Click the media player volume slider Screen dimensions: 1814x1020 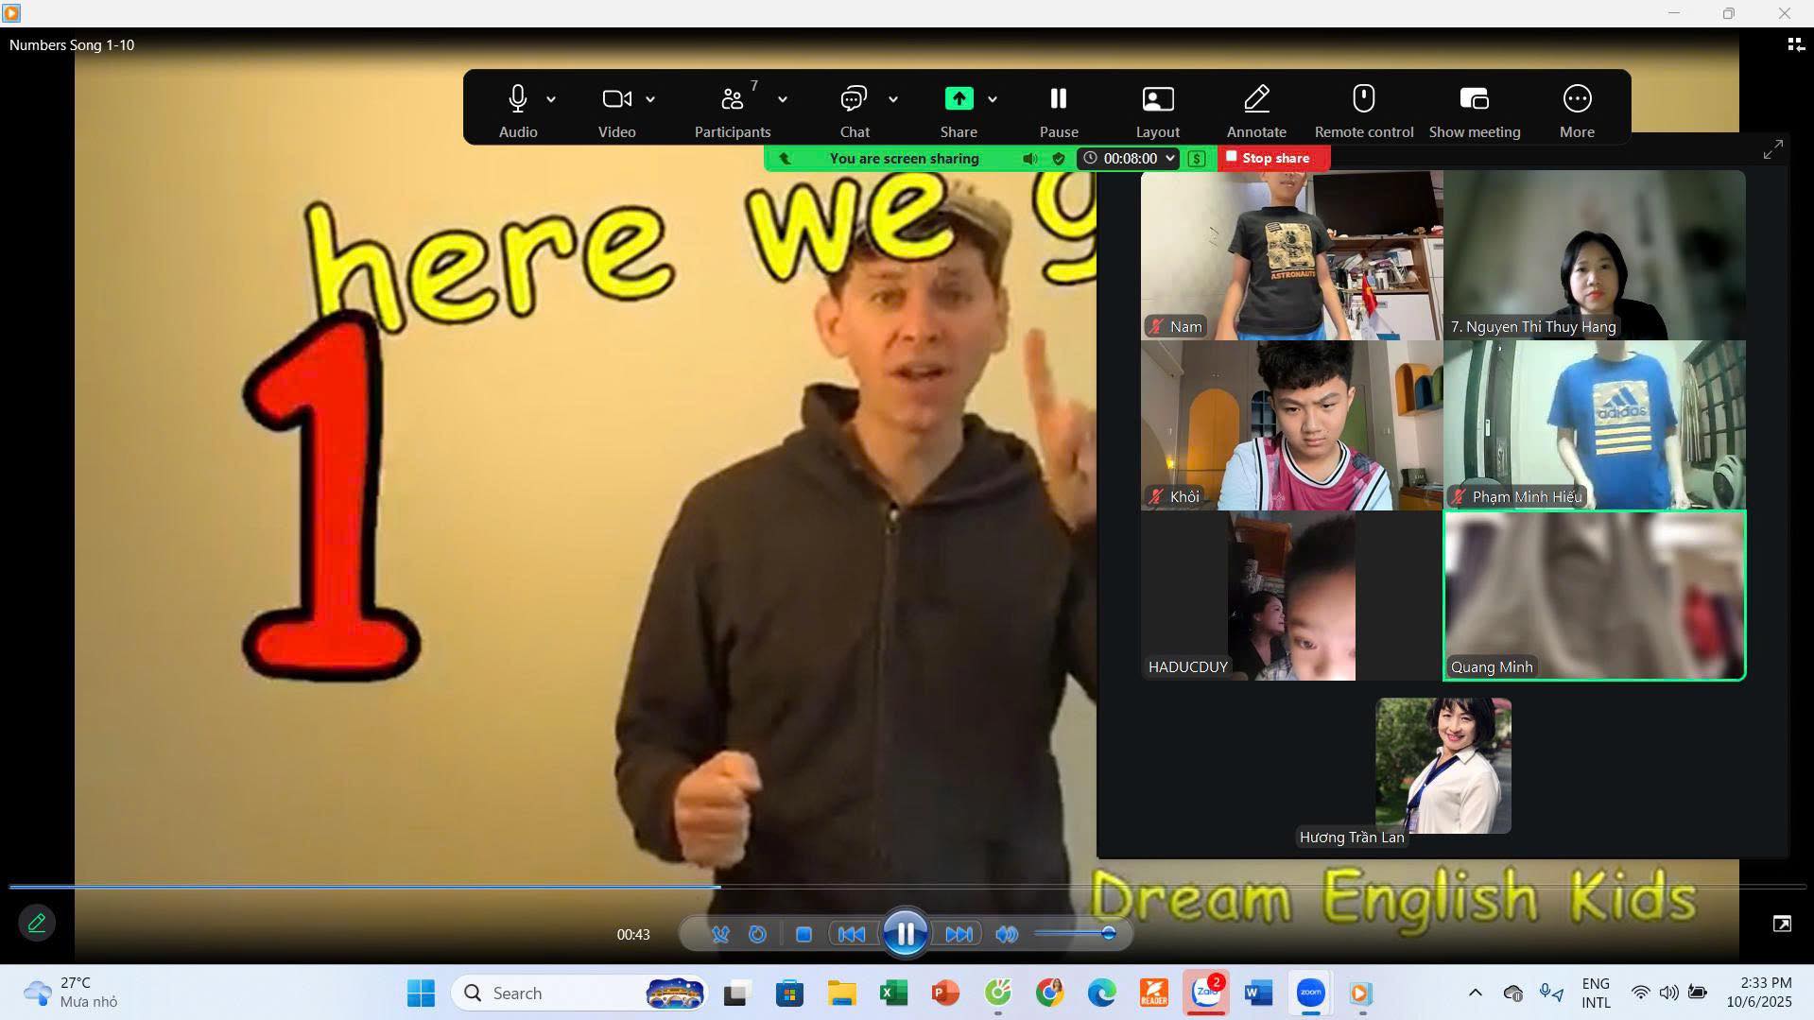point(1075,934)
